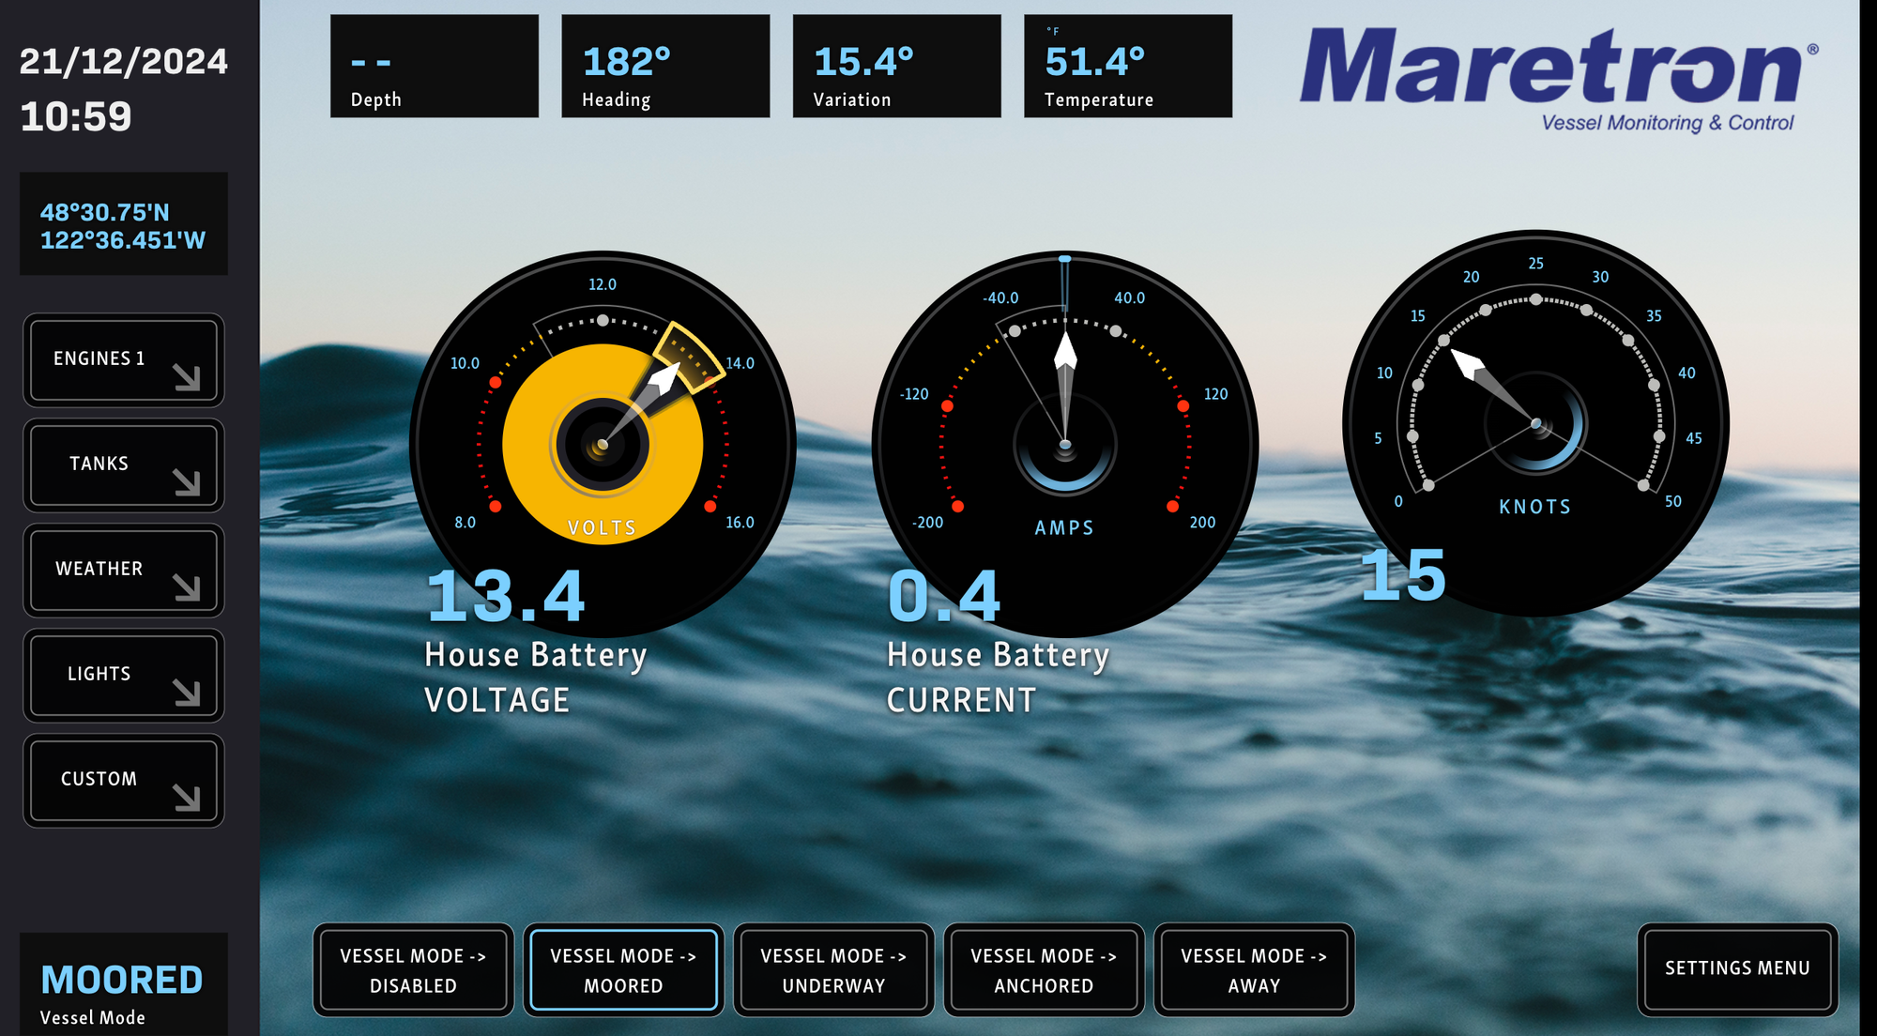Viewport: 1877px width, 1036px height.
Task: Switch vessel mode to UNDERWAY
Action: [x=833, y=970]
